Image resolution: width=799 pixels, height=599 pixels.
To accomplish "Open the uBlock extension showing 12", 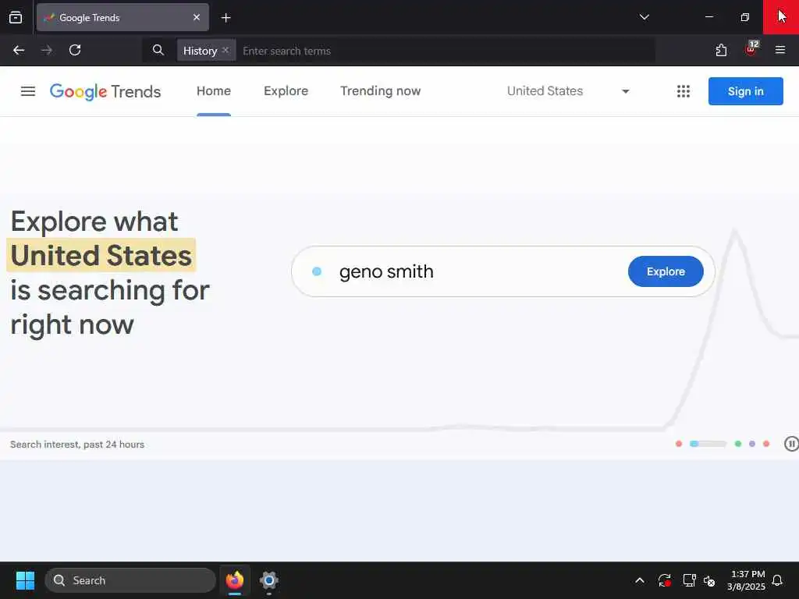I will click(x=751, y=49).
